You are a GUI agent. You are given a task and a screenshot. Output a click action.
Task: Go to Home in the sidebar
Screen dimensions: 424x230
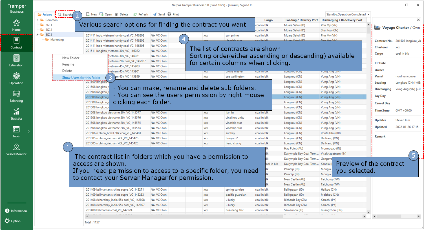16,25
